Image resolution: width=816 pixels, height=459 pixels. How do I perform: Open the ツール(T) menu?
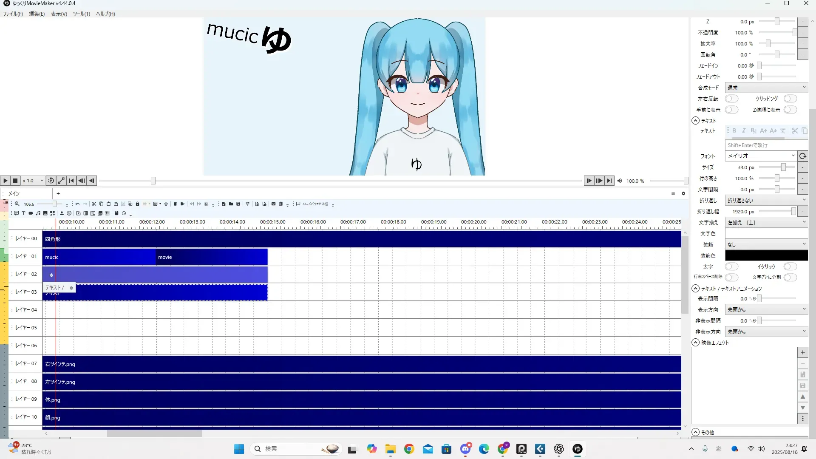click(81, 14)
